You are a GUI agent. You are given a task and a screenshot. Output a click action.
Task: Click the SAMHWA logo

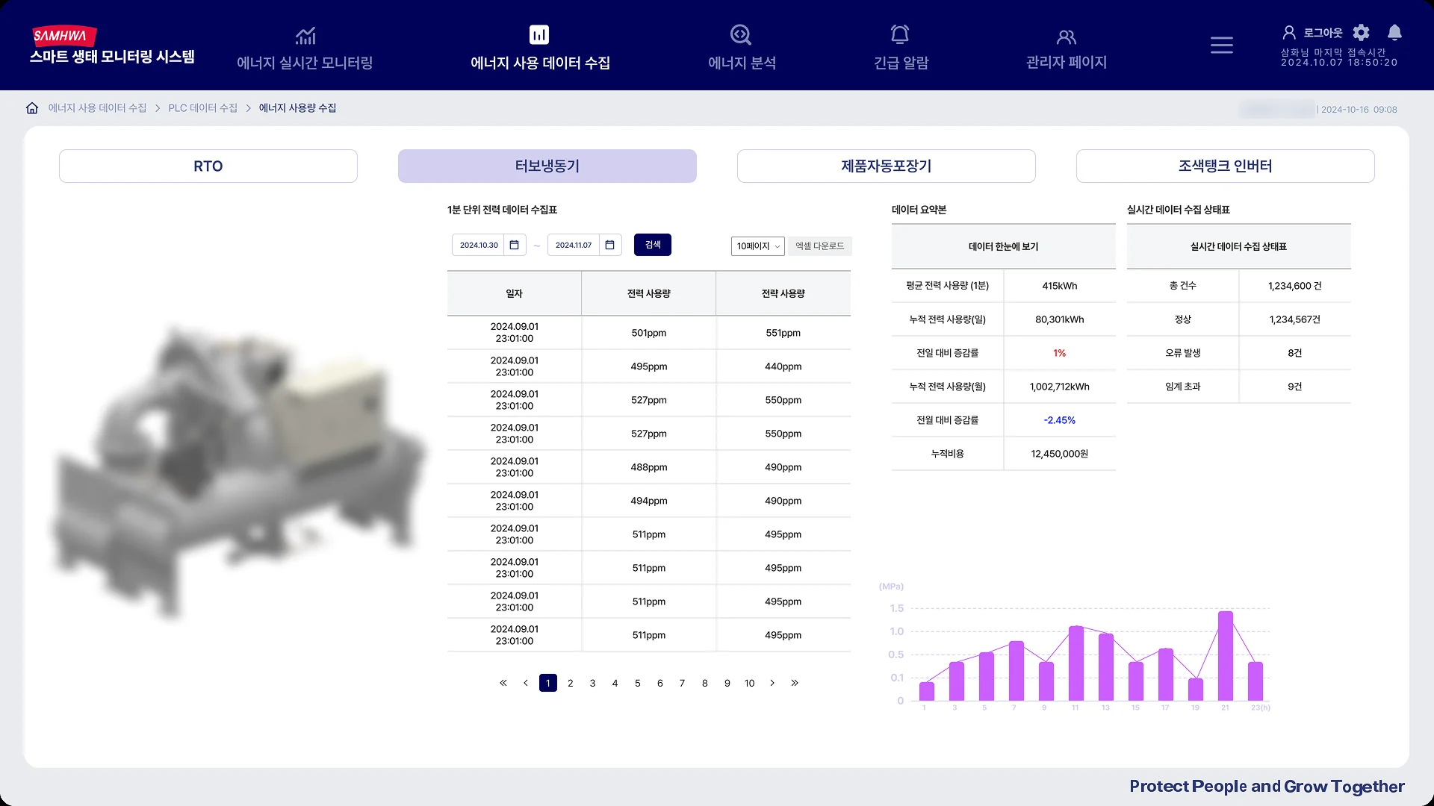[64, 36]
